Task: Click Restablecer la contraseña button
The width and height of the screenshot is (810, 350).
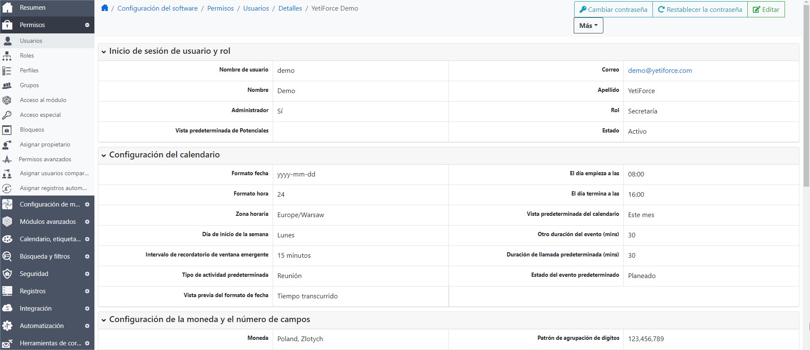Action: tap(700, 9)
